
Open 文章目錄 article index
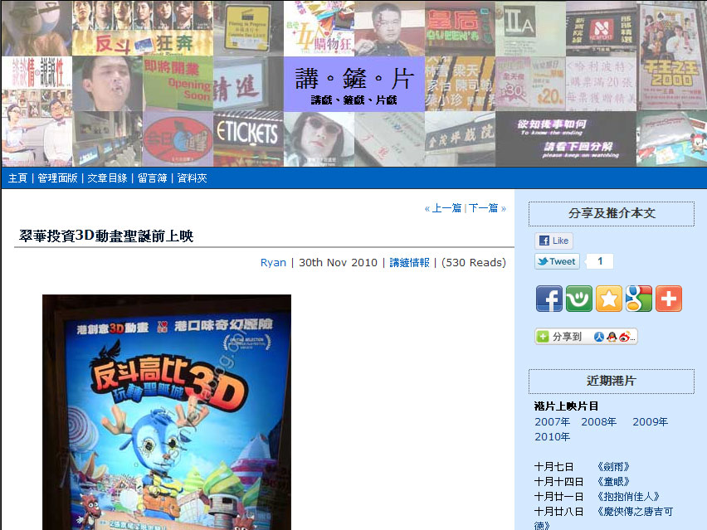pos(107,178)
